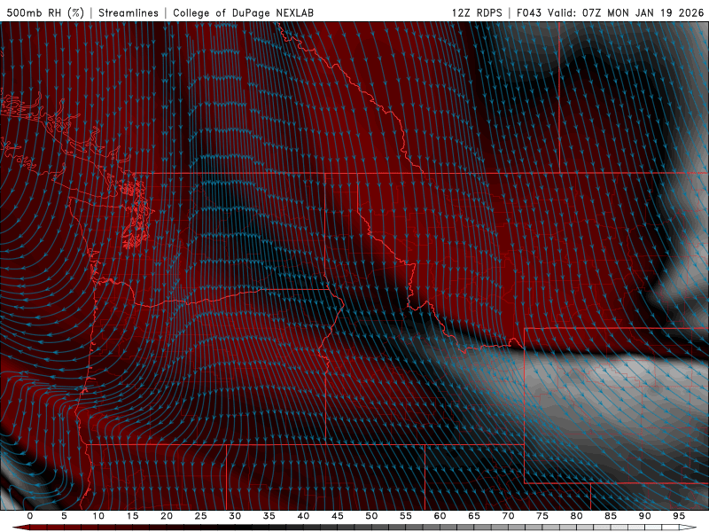
Task: Click the '5' color scale label
Action: (64, 516)
